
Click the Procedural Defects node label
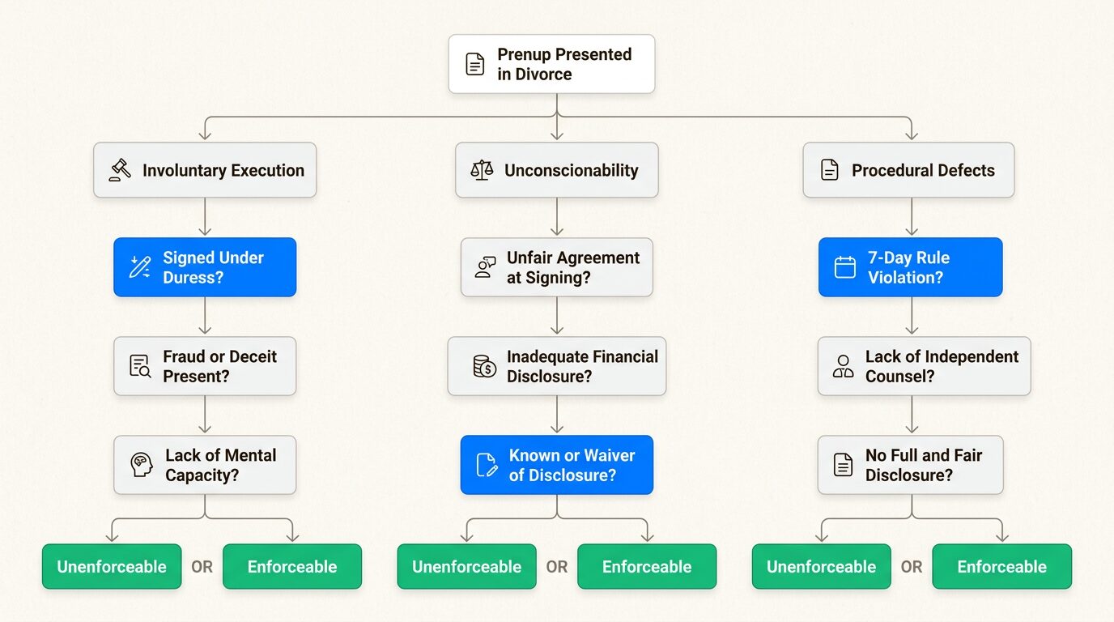[x=923, y=170]
